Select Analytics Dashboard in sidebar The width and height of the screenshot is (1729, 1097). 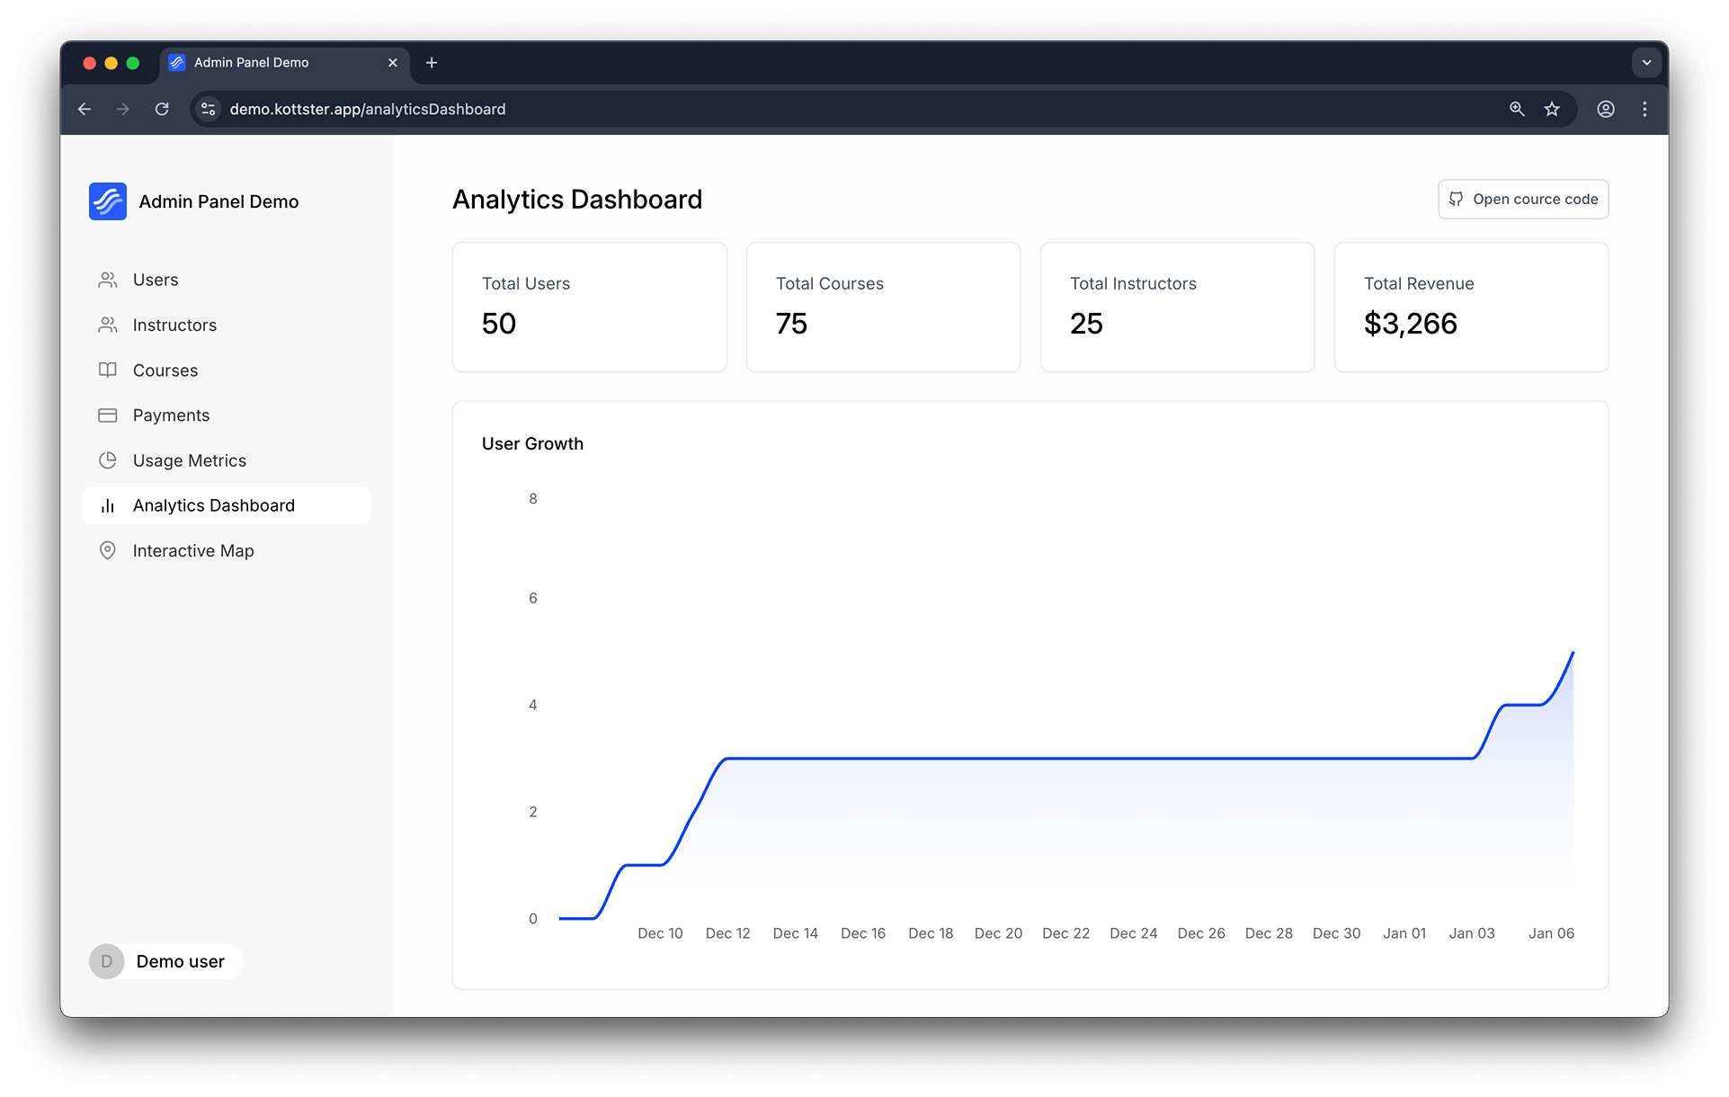click(227, 505)
